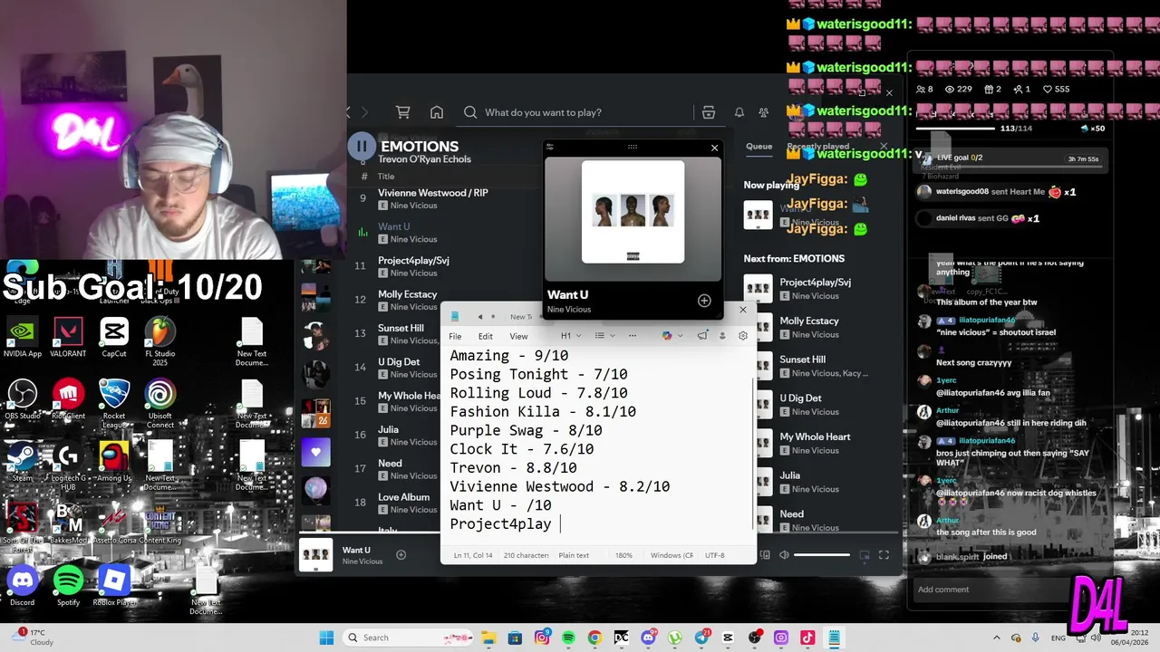Open Notepad more options ellipsis
This screenshot has width=1160, height=652.
633,336
